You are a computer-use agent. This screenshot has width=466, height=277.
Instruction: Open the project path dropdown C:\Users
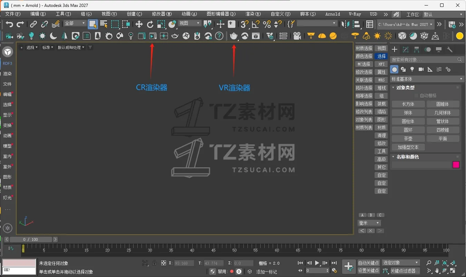[x=405, y=24]
